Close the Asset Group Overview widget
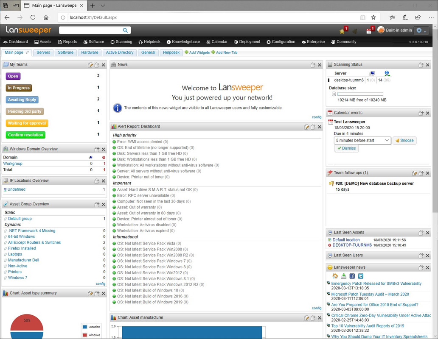 [104, 205]
